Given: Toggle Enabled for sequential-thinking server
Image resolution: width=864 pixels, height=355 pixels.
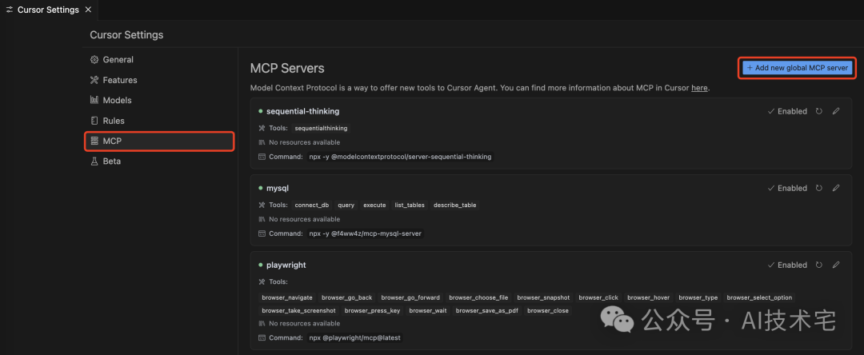Looking at the screenshot, I should (787, 111).
